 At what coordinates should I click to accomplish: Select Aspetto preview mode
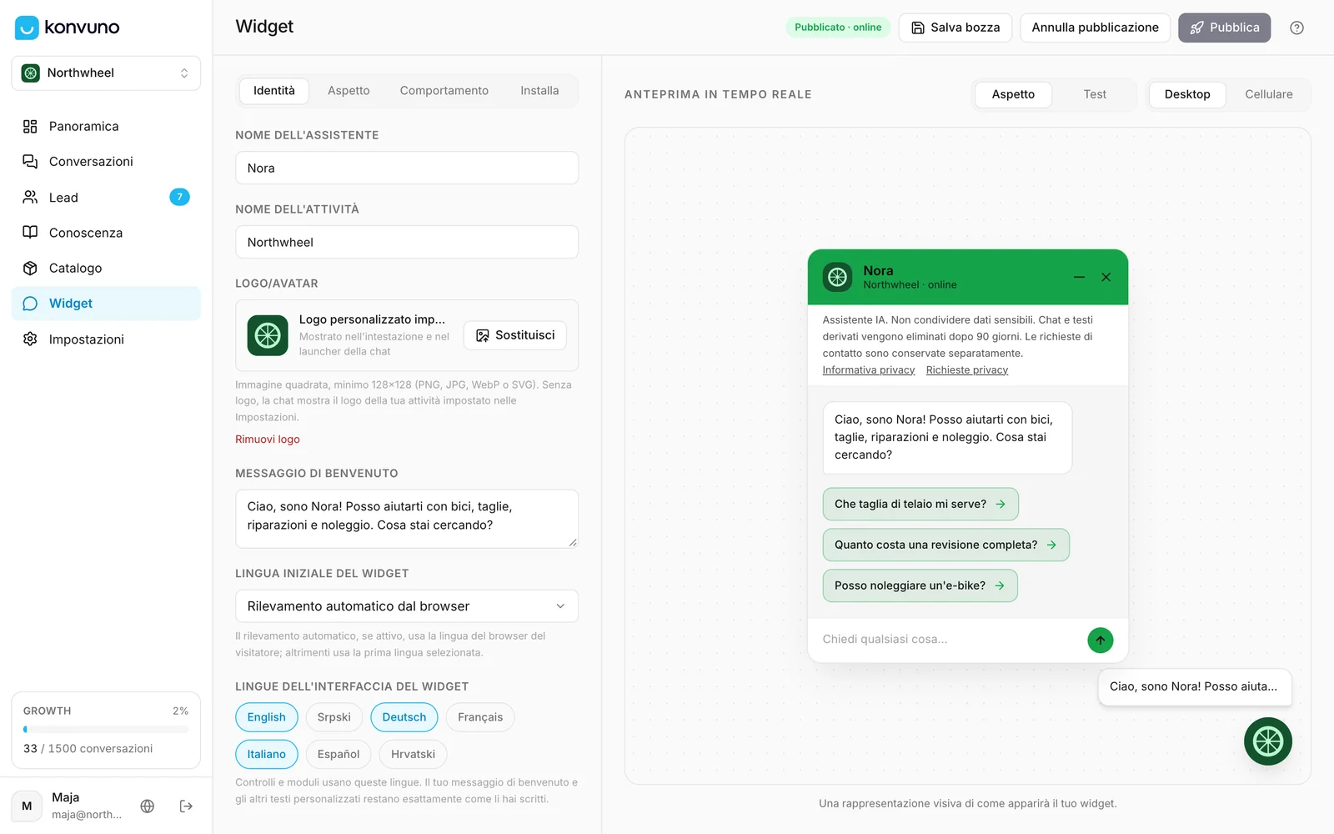point(1013,94)
